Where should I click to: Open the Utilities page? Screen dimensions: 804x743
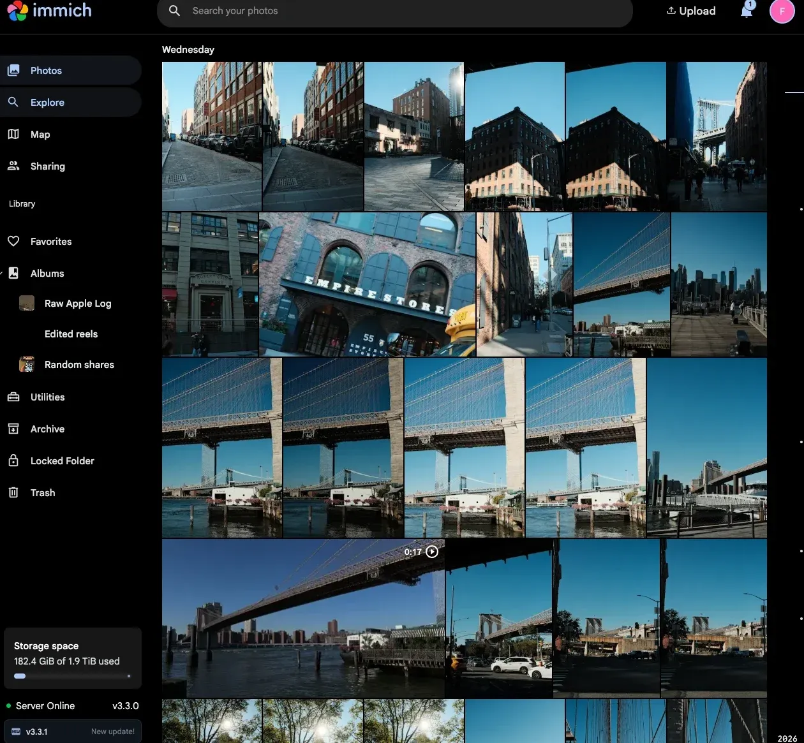point(70,397)
